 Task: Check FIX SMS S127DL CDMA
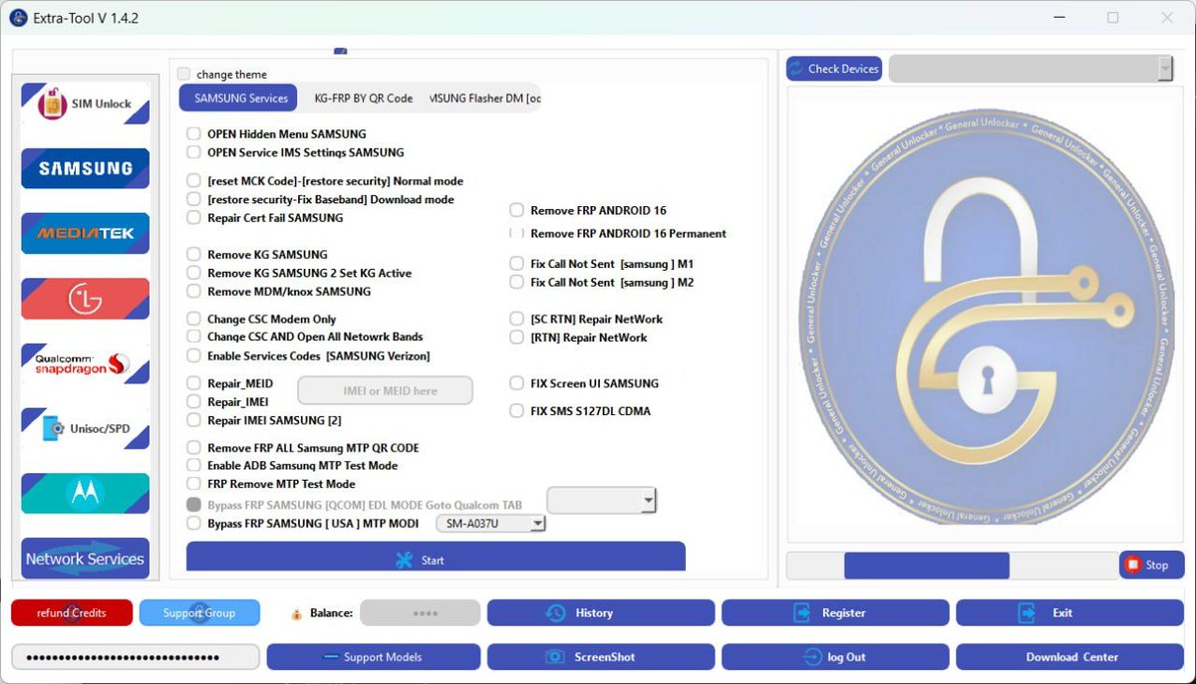(x=516, y=410)
